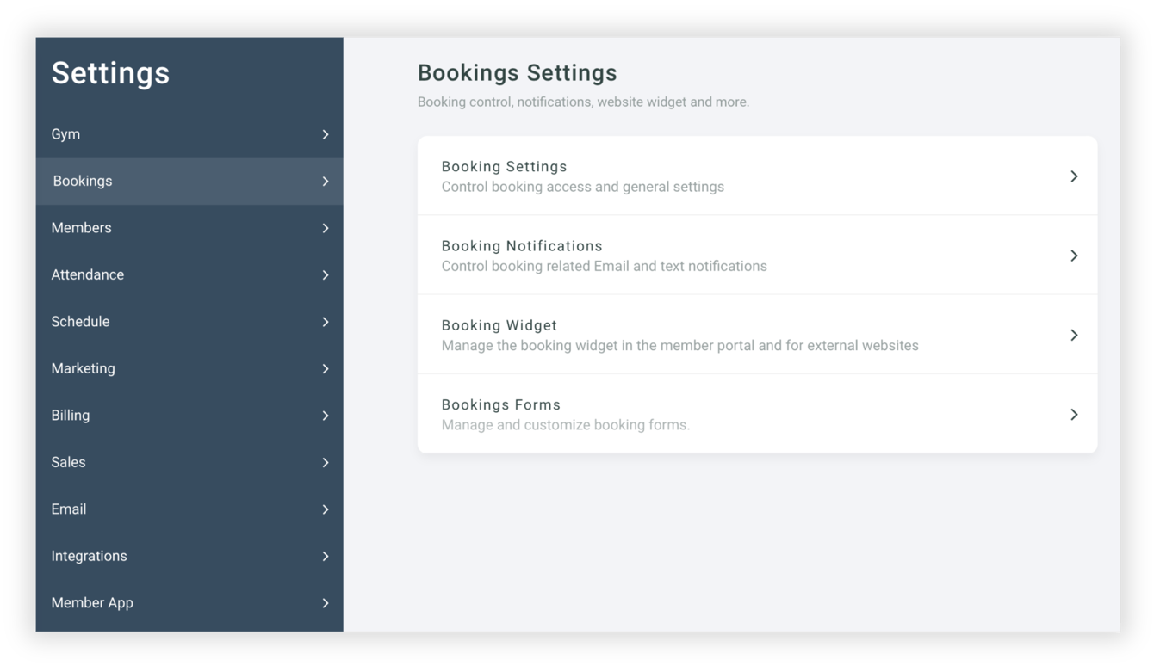This screenshot has height=666, width=1154.
Task: Click the chevron on Booking Widget row
Action: (x=1074, y=335)
